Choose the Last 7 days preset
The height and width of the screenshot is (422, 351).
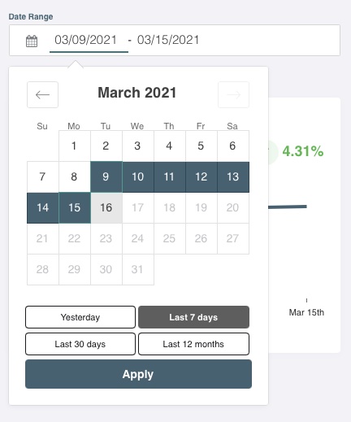pos(193,317)
